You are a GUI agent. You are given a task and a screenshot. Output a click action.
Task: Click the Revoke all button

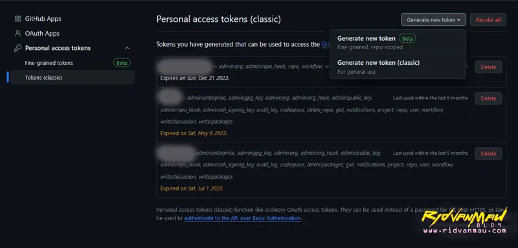coord(488,20)
